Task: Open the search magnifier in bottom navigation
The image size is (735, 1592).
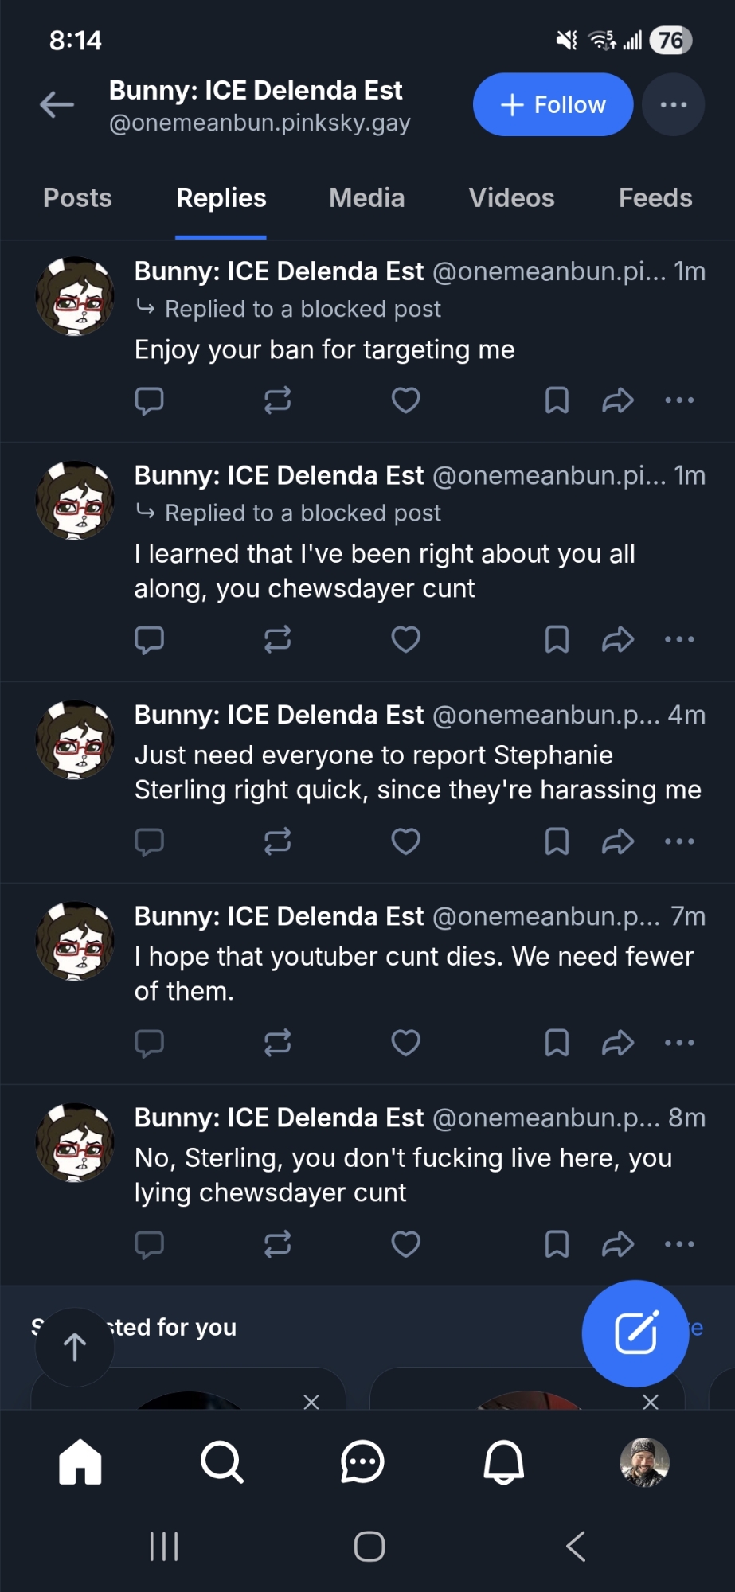Action: point(221,1462)
